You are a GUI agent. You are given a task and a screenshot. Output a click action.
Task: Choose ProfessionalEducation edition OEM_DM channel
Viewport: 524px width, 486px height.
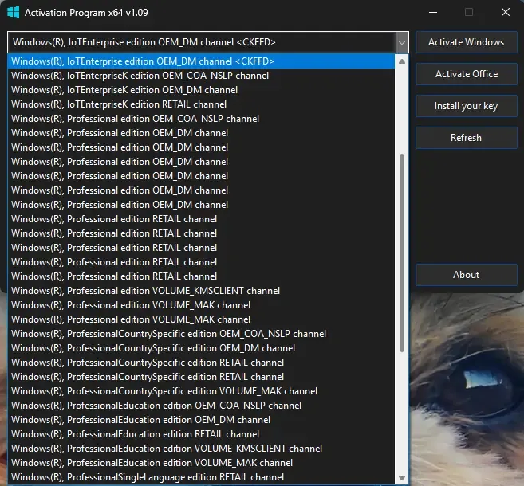(201, 420)
